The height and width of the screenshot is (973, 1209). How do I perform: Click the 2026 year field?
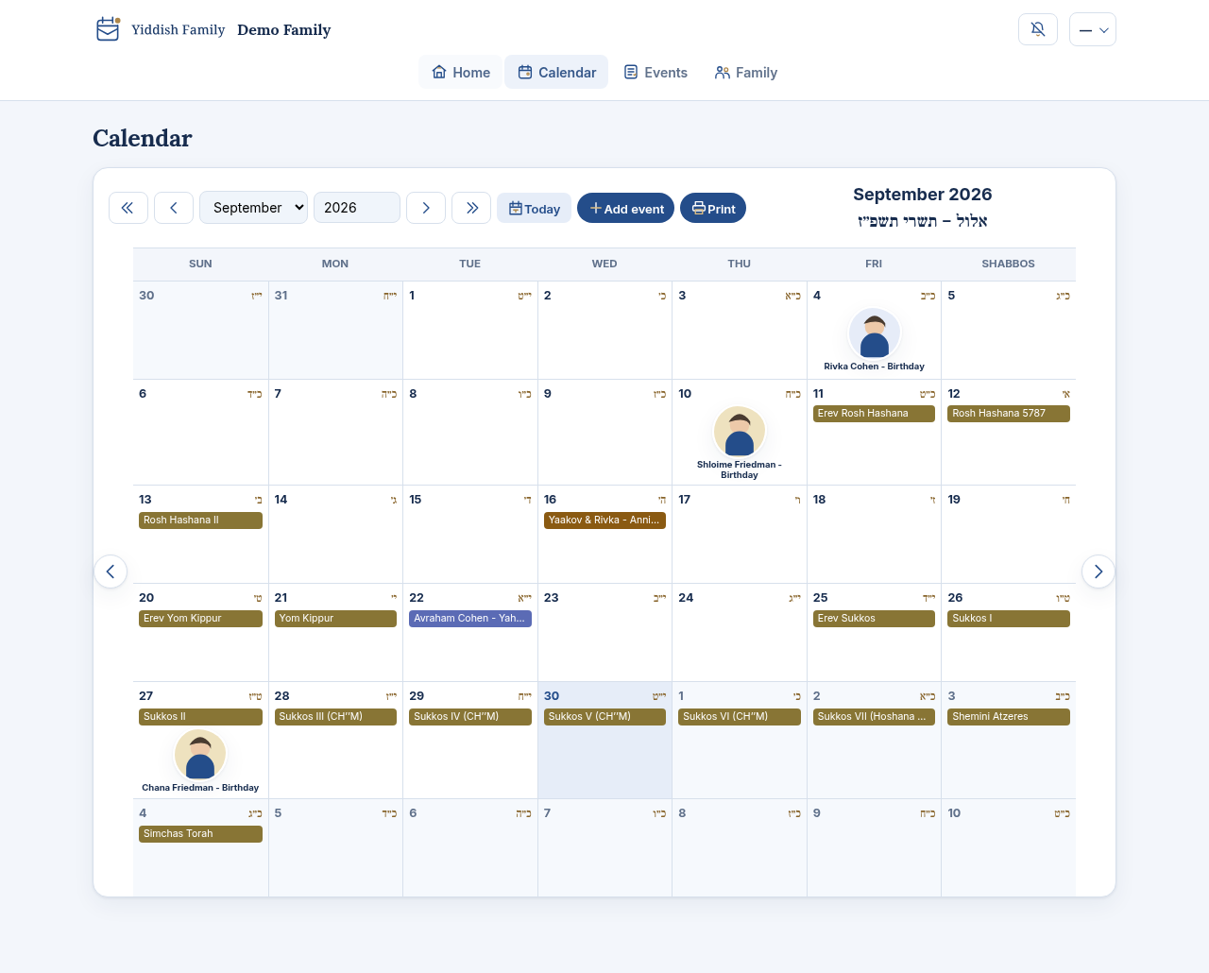click(x=357, y=208)
